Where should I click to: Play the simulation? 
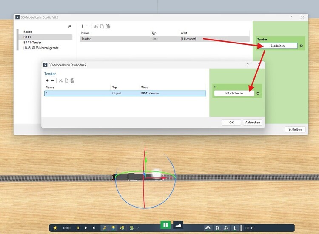coord(86,228)
